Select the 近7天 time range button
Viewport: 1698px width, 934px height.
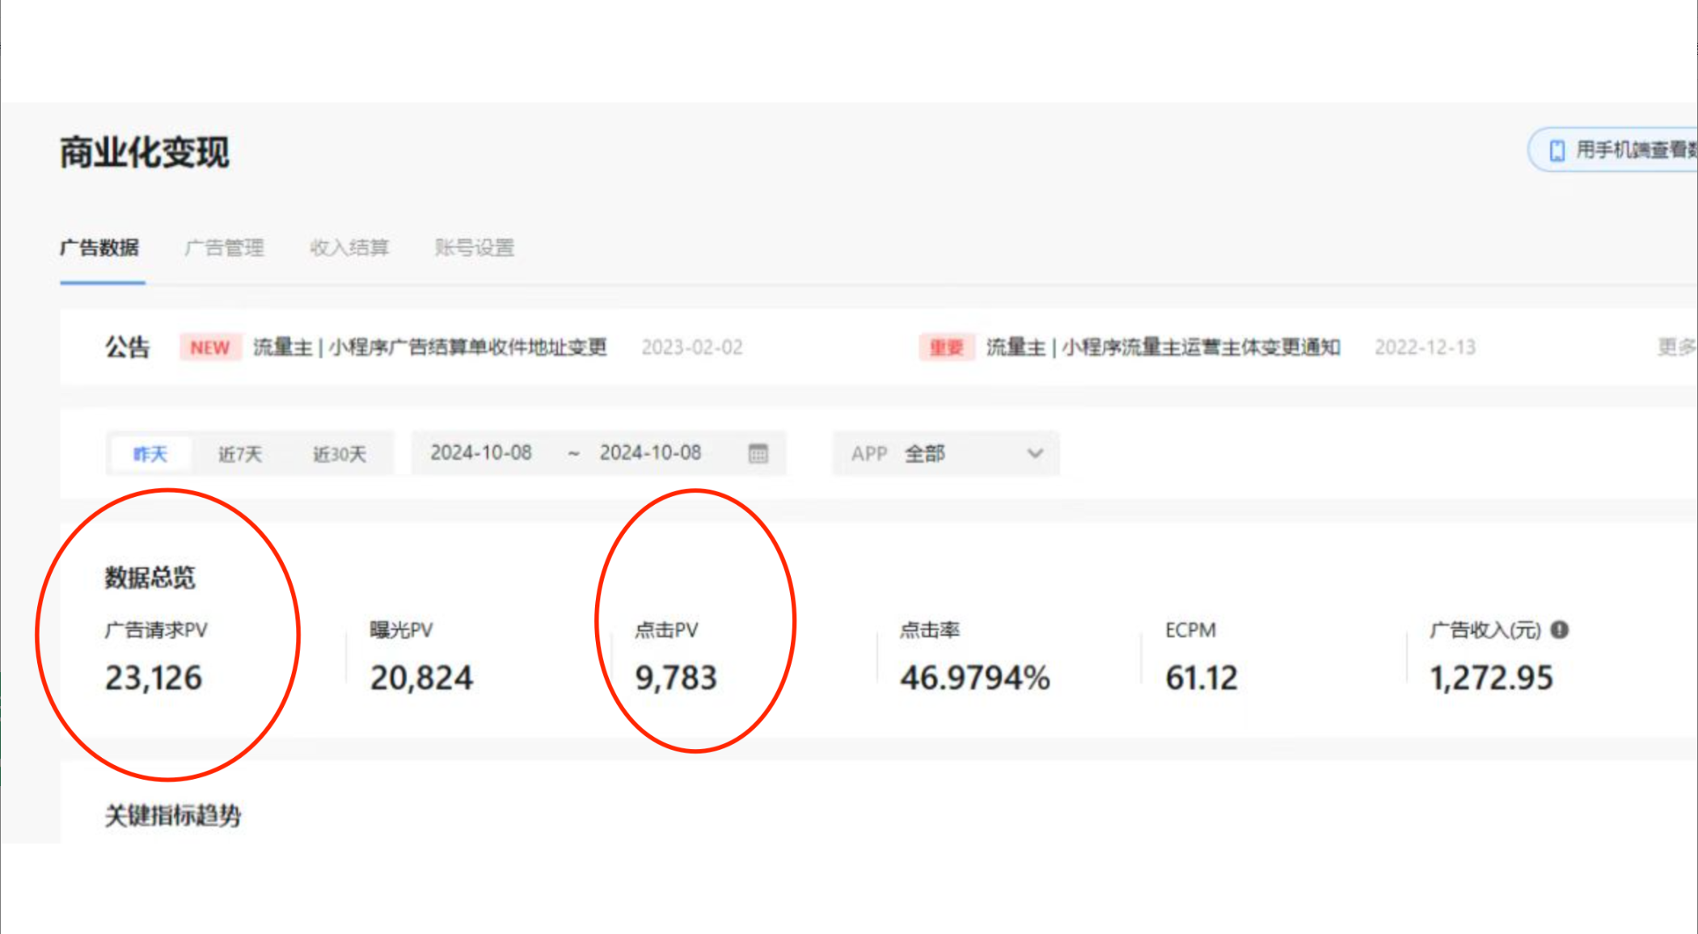pos(239,452)
